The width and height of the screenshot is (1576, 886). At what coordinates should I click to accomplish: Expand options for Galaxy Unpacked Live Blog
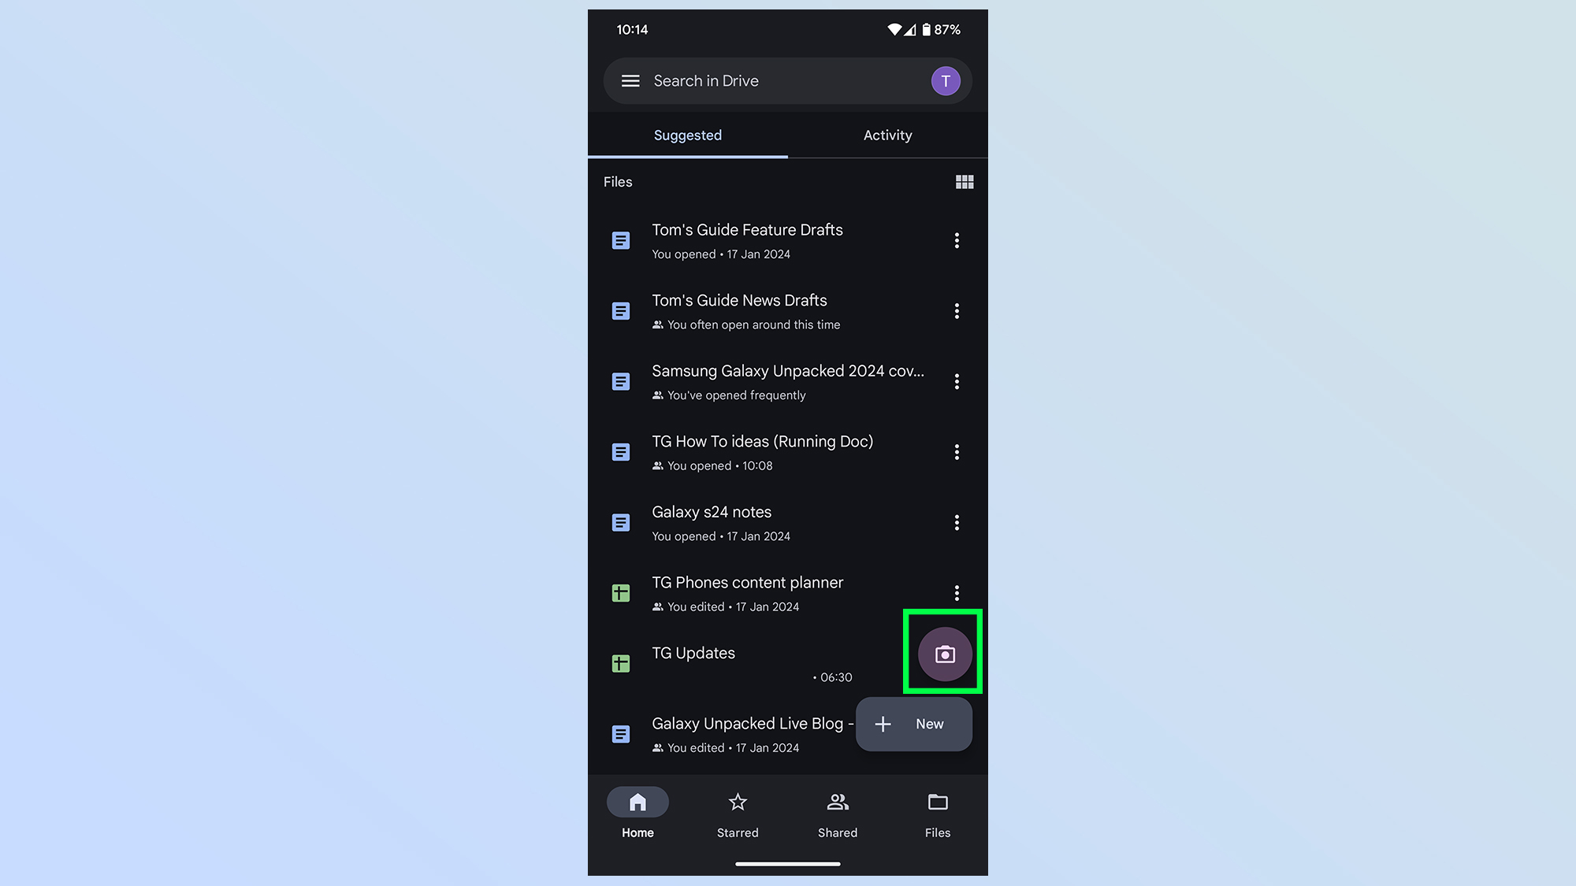957,735
